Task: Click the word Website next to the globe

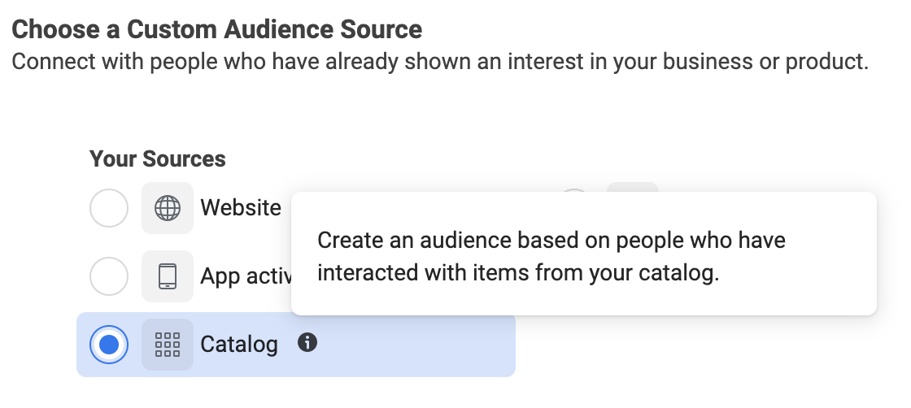Action: [241, 208]
